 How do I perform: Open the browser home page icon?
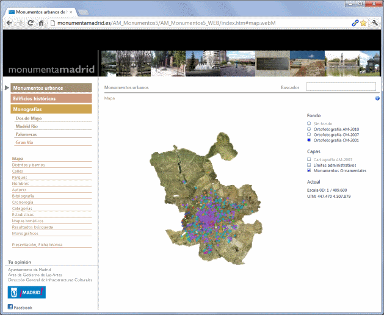[x=41, y=23]
